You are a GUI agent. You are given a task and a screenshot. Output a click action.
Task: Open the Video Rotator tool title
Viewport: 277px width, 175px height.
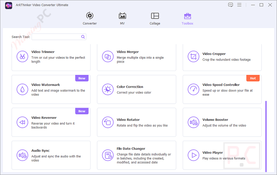point(128,120)
